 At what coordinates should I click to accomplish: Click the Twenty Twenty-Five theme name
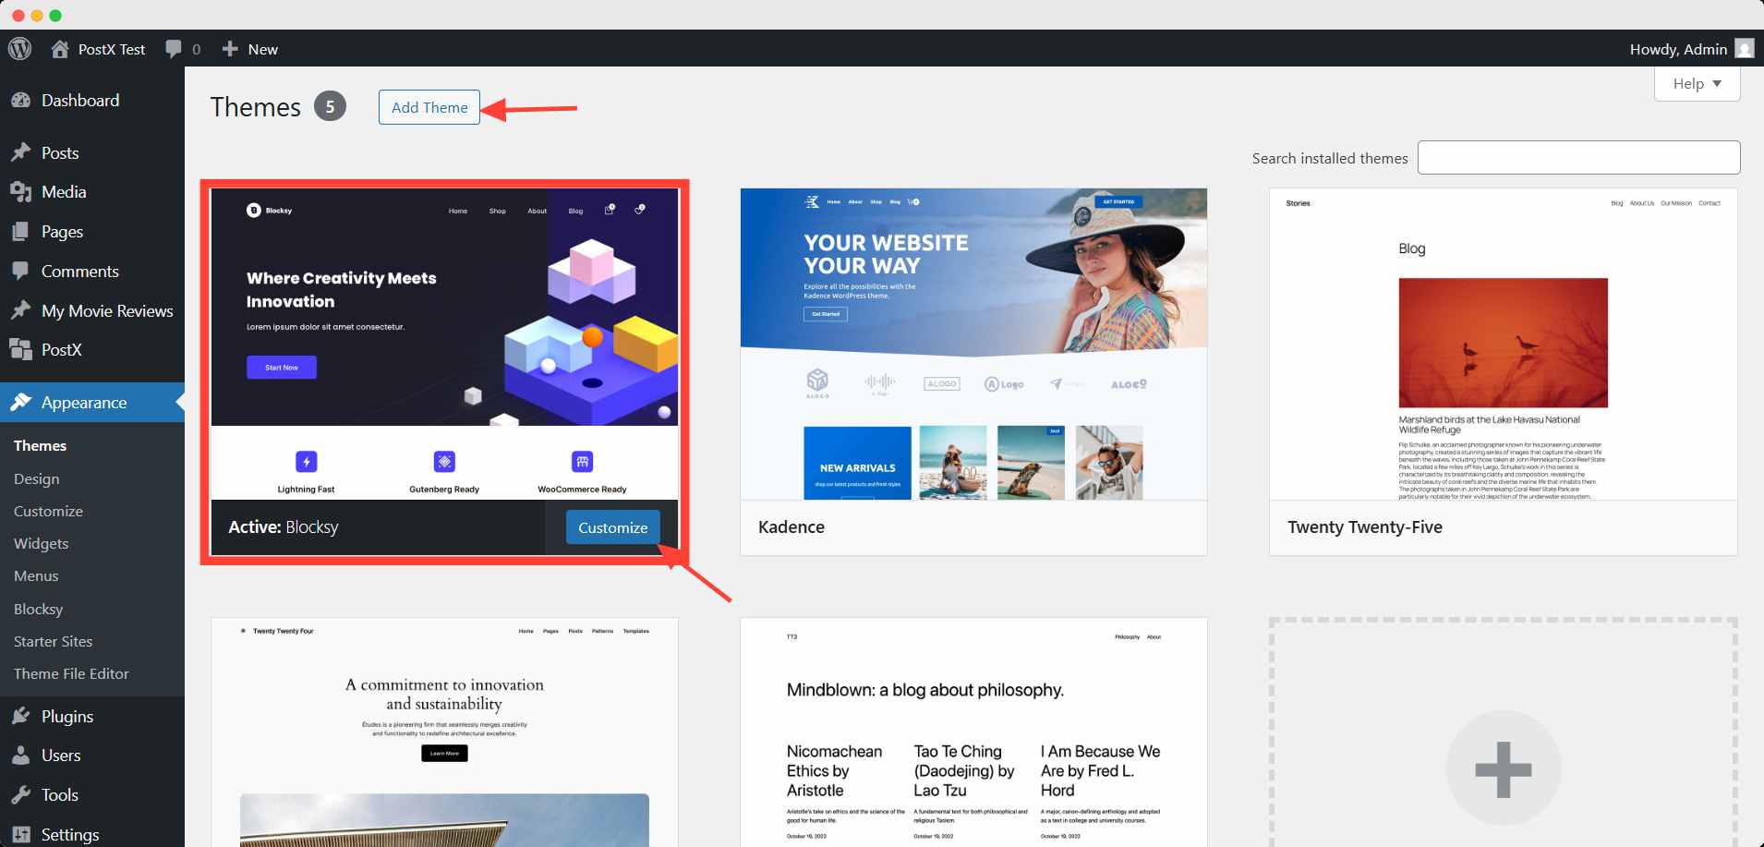(x=1365, y=527)
